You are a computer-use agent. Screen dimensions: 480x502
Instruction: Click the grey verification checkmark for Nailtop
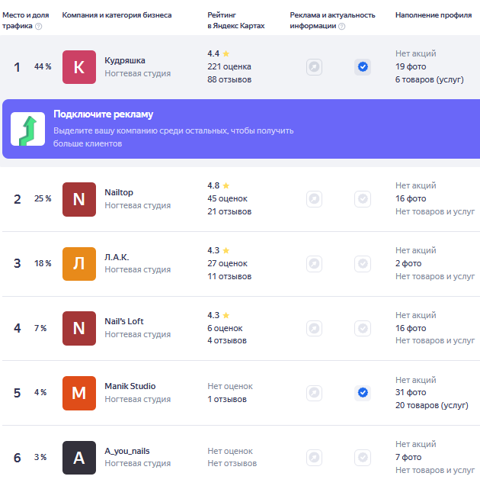(363, 199)
